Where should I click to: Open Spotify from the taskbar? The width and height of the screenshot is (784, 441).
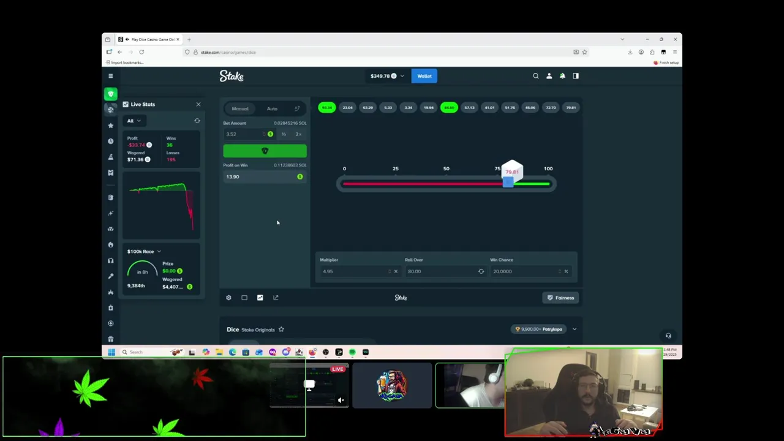coord(352,352)
